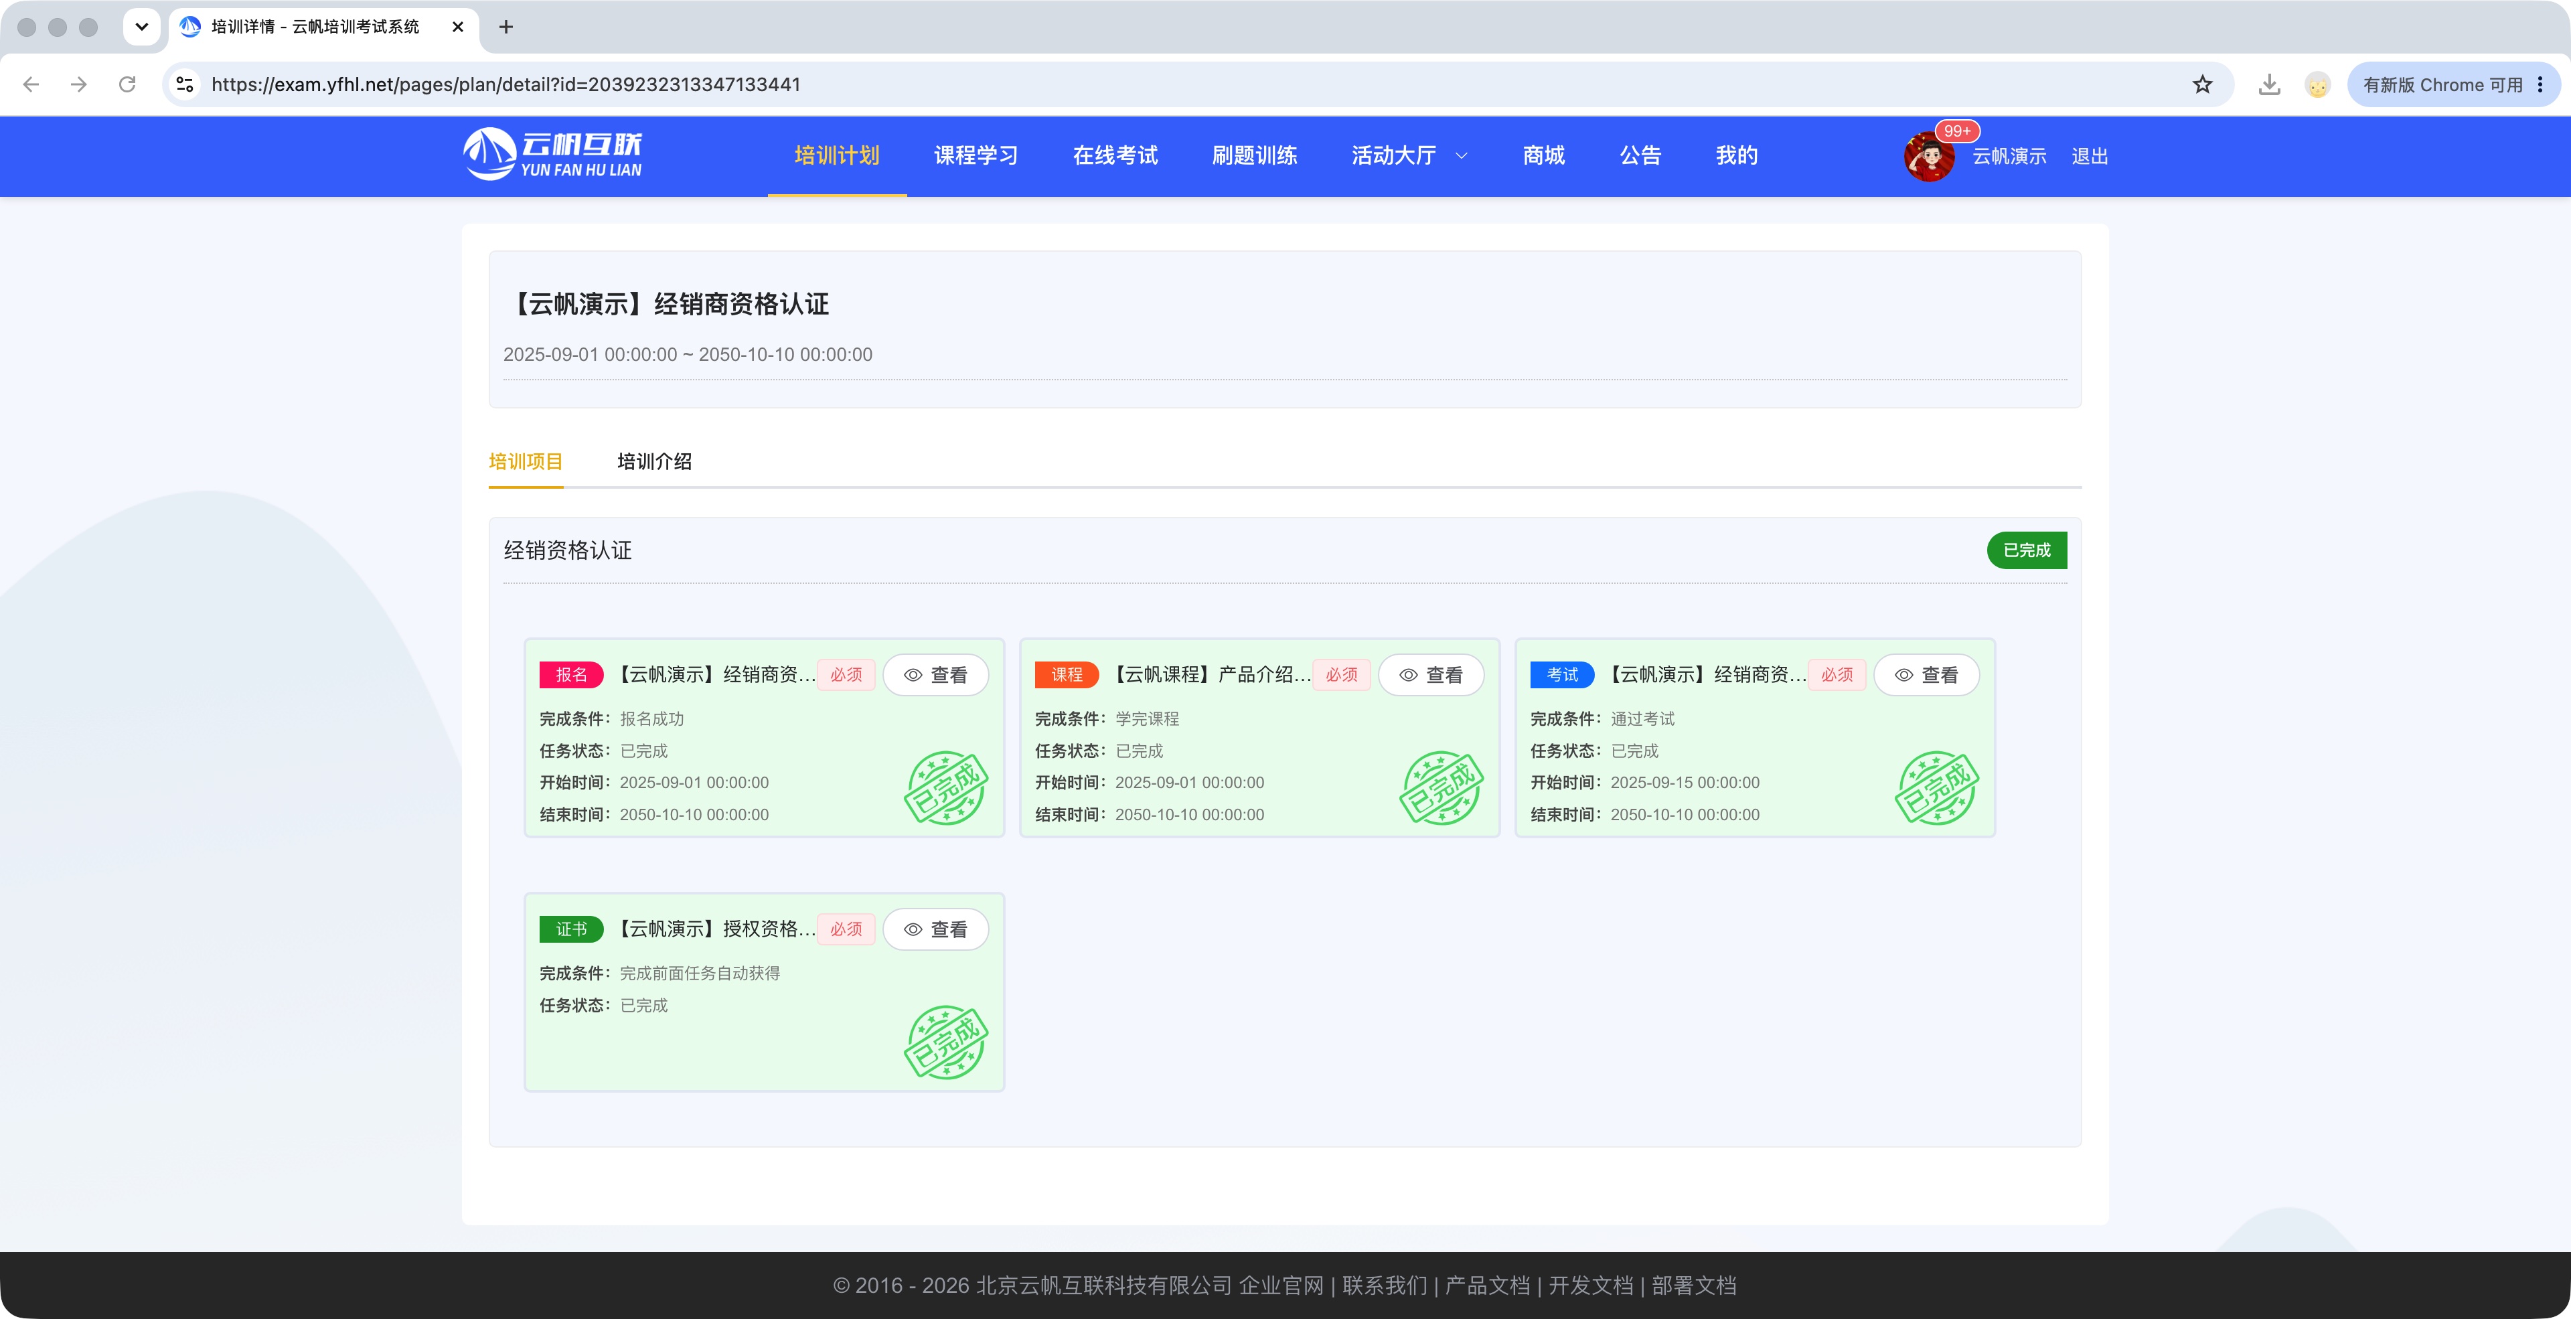Click the 已完成 stamp on 证书 card
The width and height of the screenshot is (2571, 1319).
point(946,1042)
